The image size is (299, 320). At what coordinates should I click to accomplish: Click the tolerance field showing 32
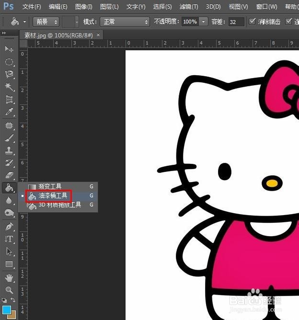pyautogui.click(x=236, y=22)
